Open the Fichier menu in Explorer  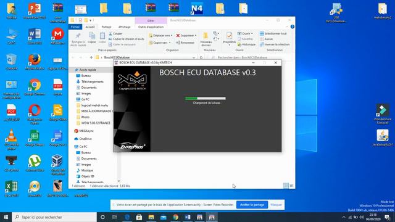[75, 27]
